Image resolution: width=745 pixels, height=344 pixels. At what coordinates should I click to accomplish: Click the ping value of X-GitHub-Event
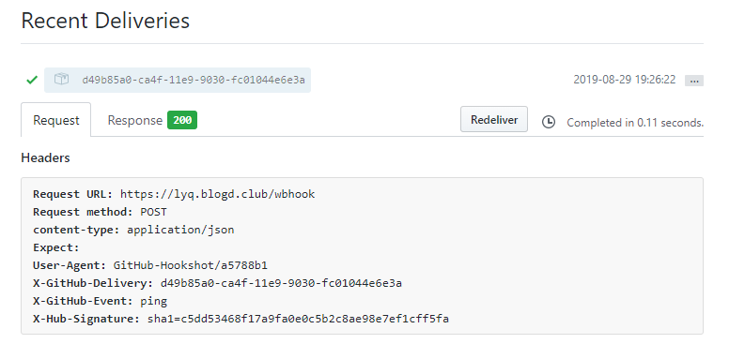pyautogui.click(x=153, y=302)
